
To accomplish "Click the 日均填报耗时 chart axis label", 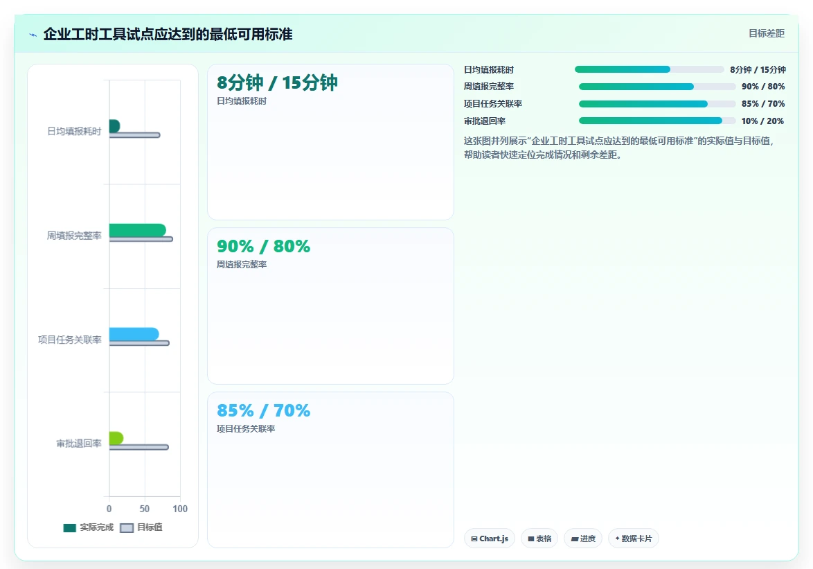I will click(74, 131).
